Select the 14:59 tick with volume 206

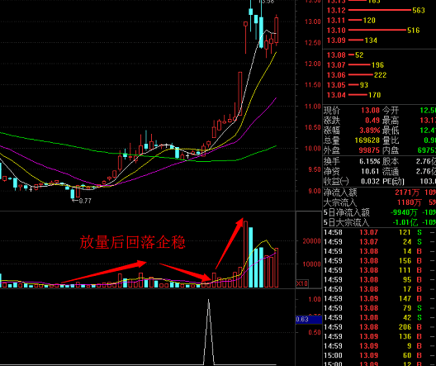tap(380, 327)
